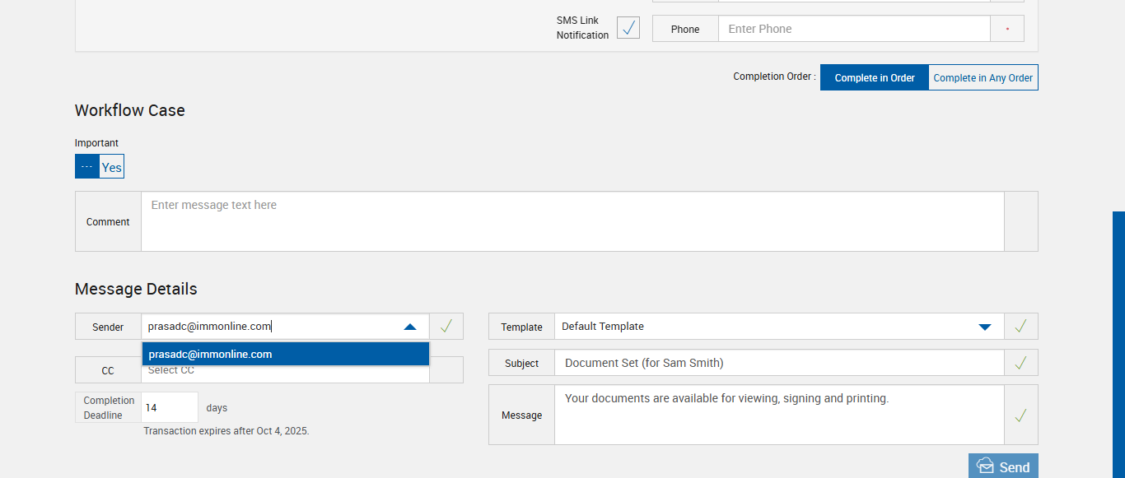Click the checkmark icon beside the Subject field

click(1020, 363)
